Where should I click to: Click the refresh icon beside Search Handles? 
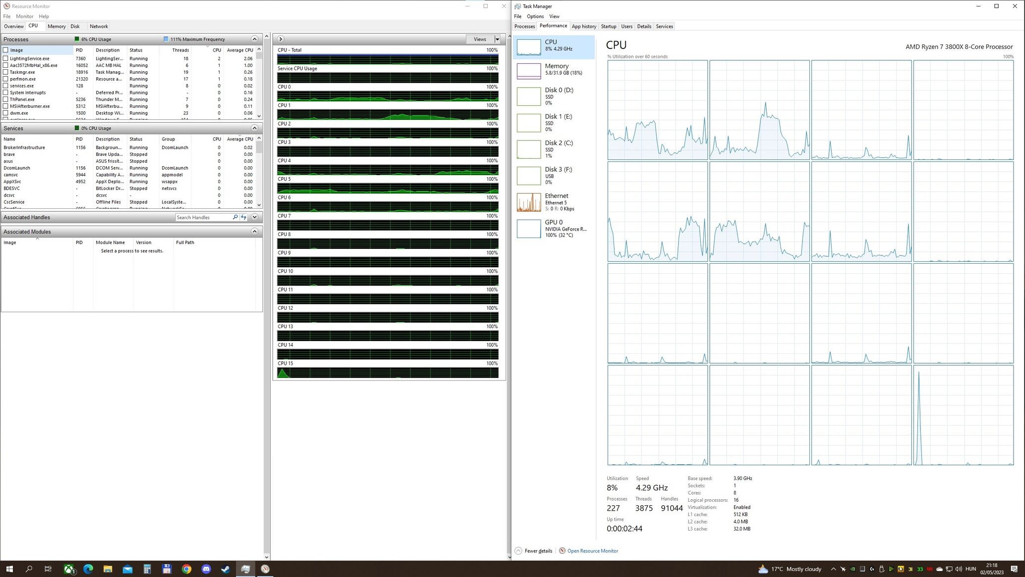pos(244,217)
